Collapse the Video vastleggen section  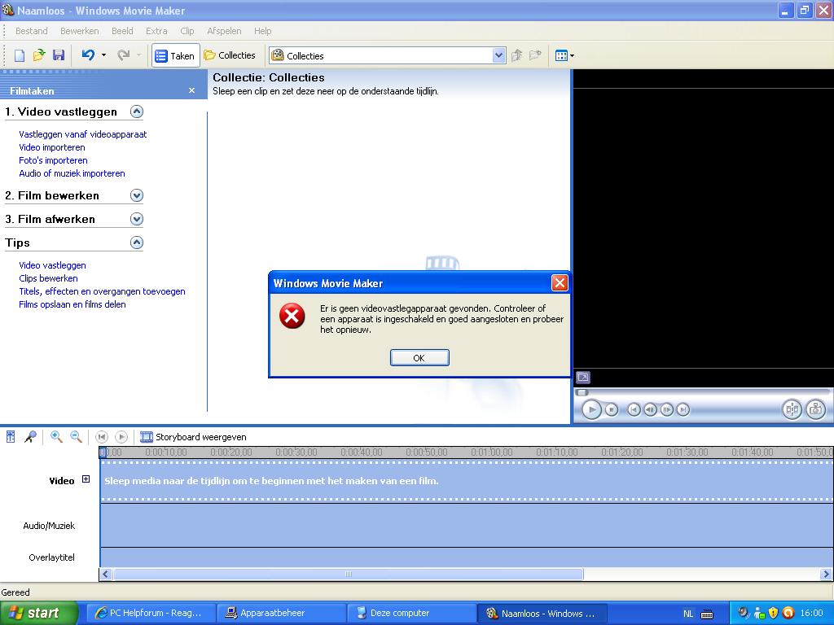137,111
